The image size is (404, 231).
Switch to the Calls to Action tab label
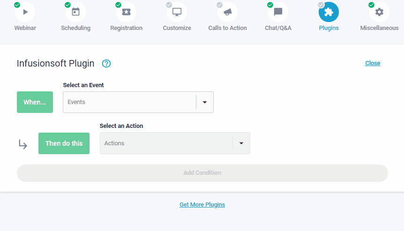point(227,28)
